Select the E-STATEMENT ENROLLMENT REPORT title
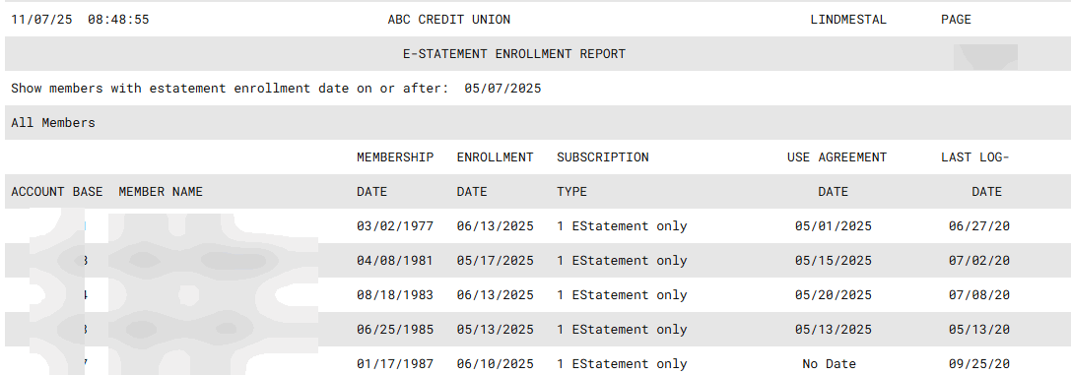This screenshot has height=375, width=1071. pos(514,54)
